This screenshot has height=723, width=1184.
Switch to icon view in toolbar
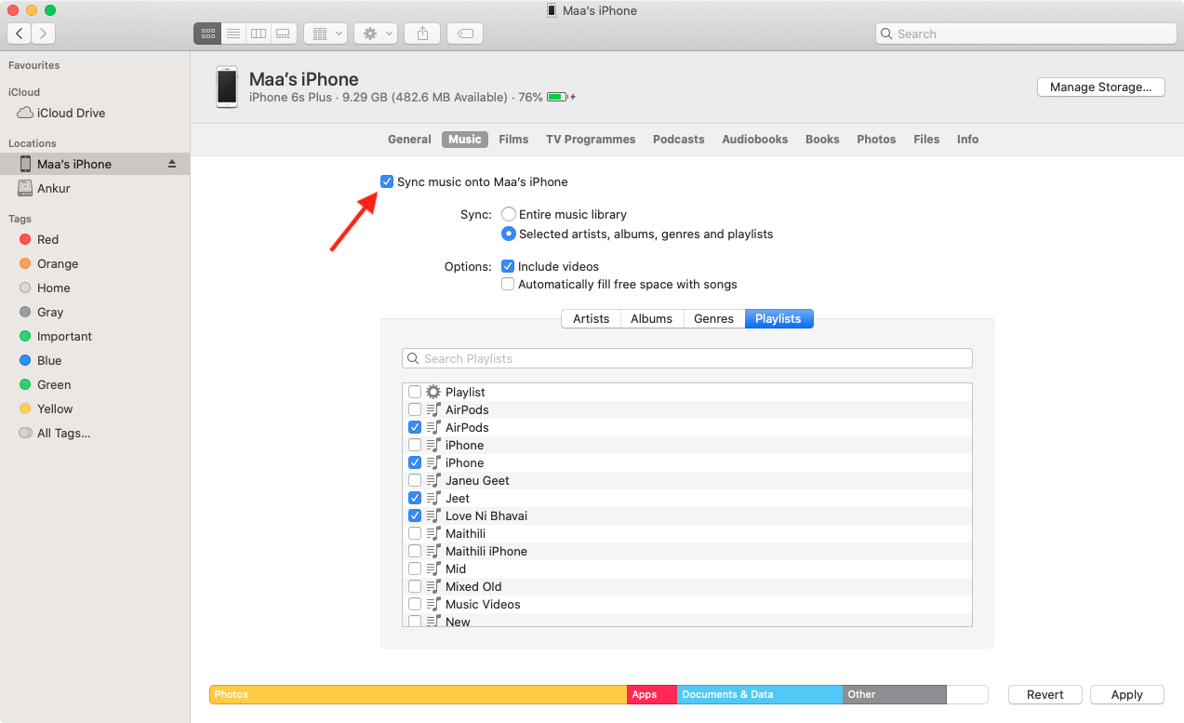206,33
